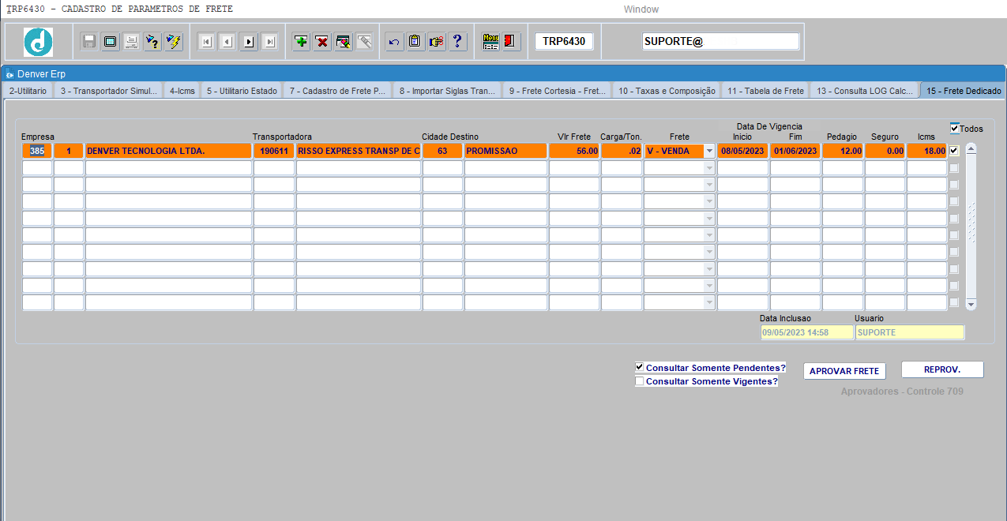
Task: Go to the previous record
Action: pyautogui.click(x=227, y=42)
